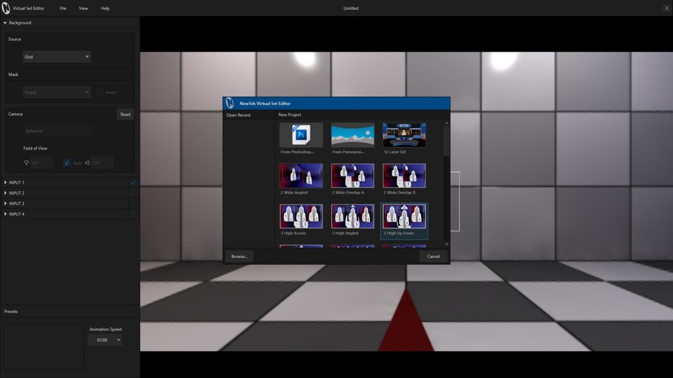Click the template list scroll up arrow
This screenshot has width=673, height=378.
[x=446, y=124]
